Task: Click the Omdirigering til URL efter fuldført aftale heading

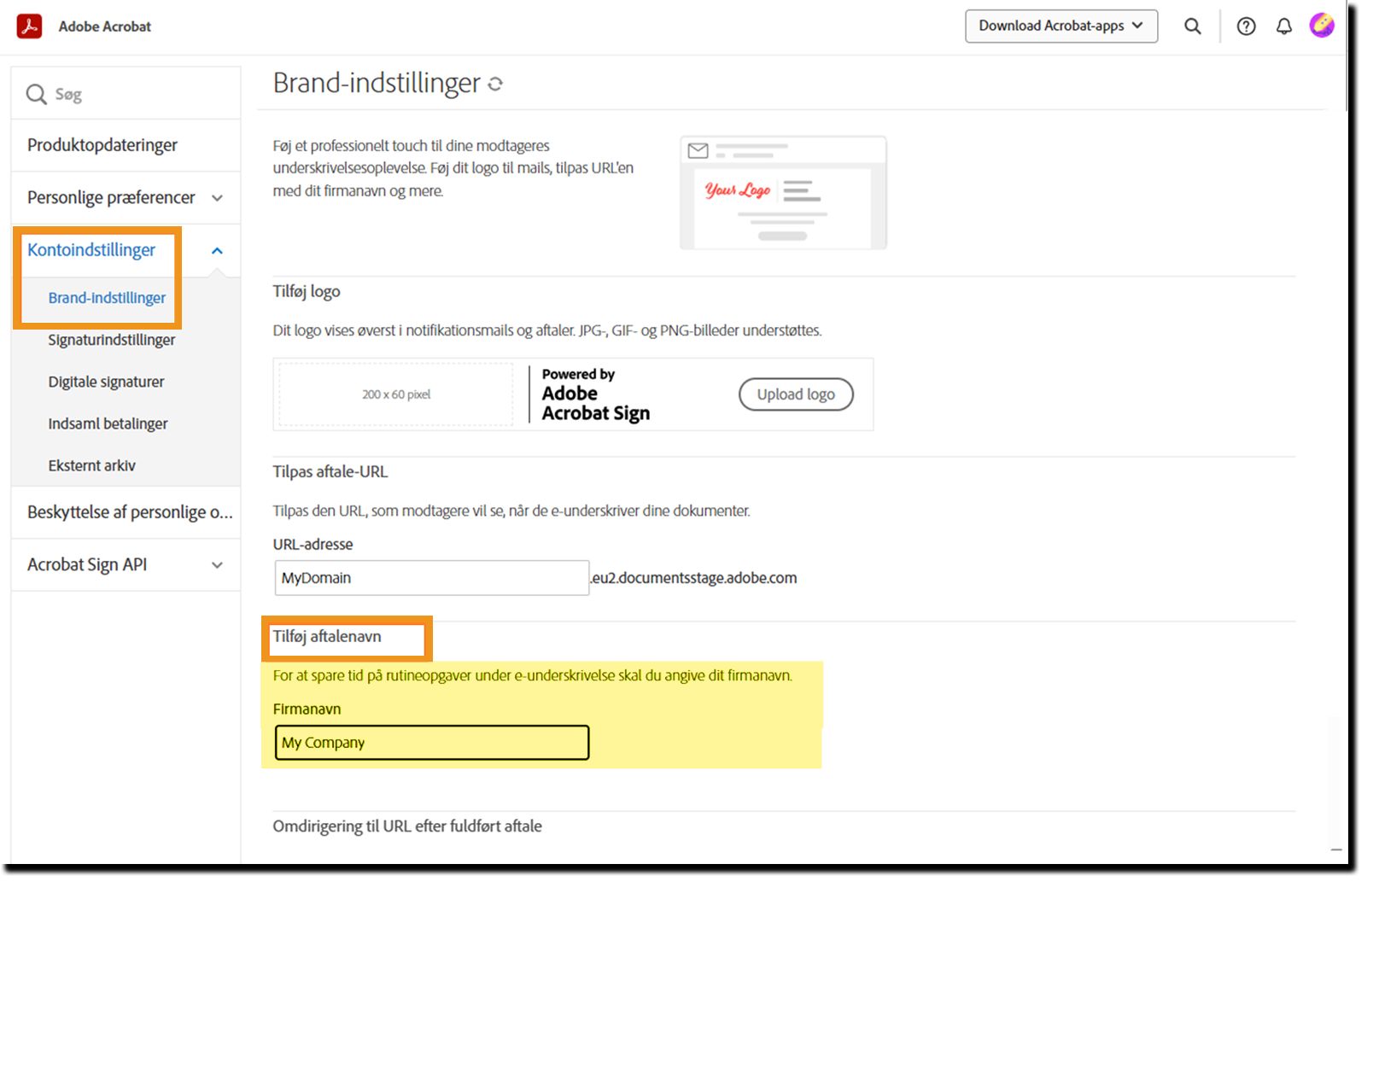Action: 407,826
